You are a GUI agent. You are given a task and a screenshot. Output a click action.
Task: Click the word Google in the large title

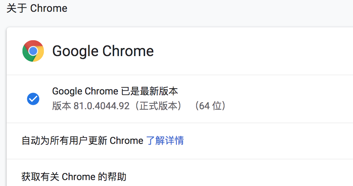pos(76,51)
